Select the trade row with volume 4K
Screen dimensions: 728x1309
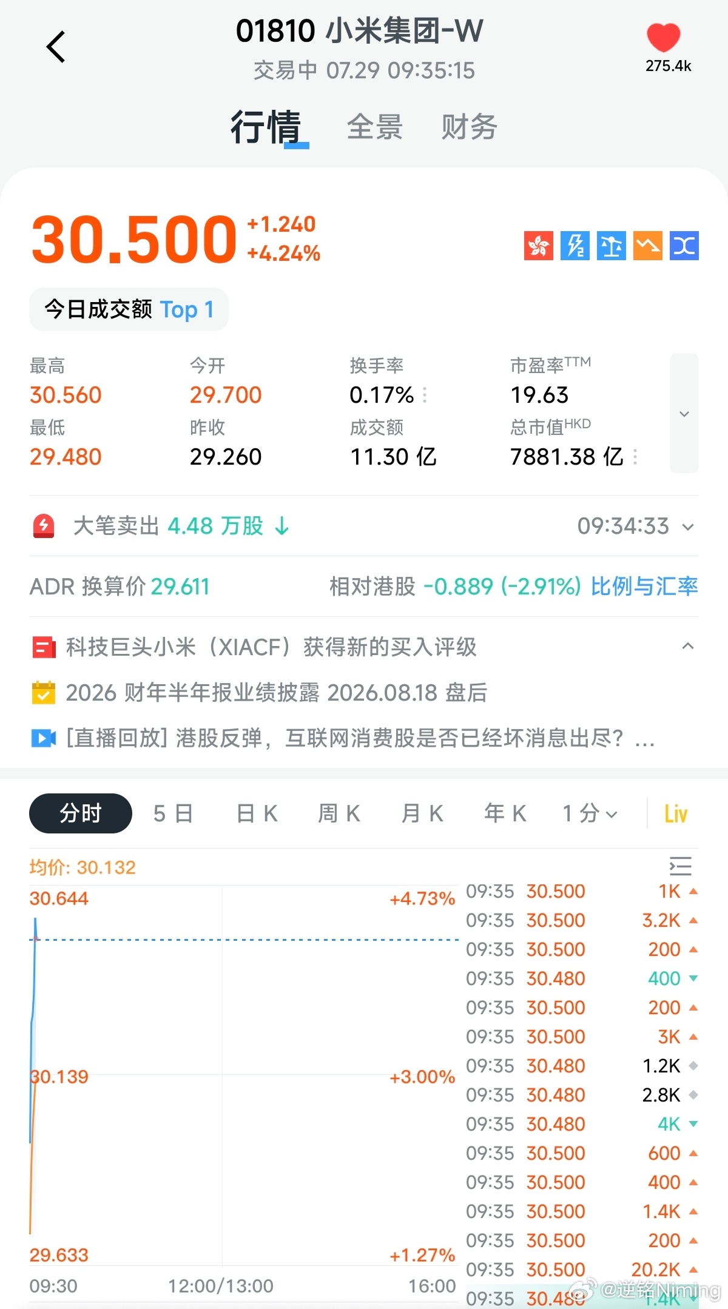tap(582, 1124)
